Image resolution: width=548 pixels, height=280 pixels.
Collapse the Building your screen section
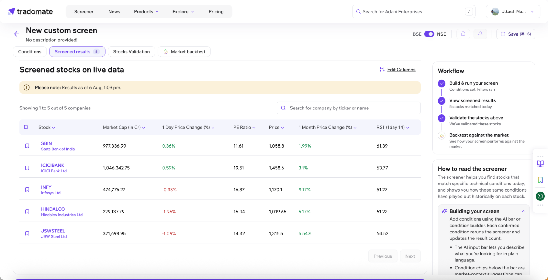(x=523, y=211)
